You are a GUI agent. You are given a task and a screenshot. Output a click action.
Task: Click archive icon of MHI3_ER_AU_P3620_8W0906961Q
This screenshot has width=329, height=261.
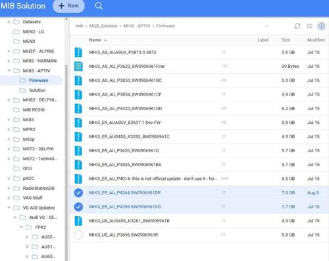[78, 151]
